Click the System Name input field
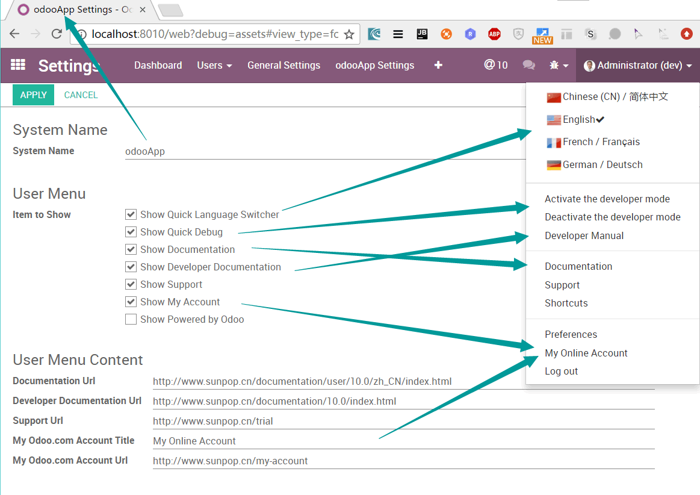Image resolution: width=700 pixels, height=495 pixels. click(325, 151)
